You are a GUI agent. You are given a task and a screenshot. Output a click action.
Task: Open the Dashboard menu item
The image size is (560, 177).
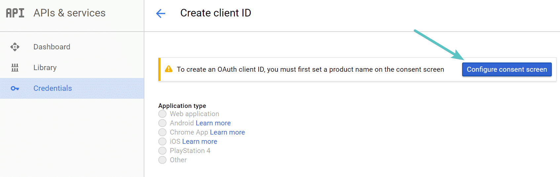pos(52,47)
